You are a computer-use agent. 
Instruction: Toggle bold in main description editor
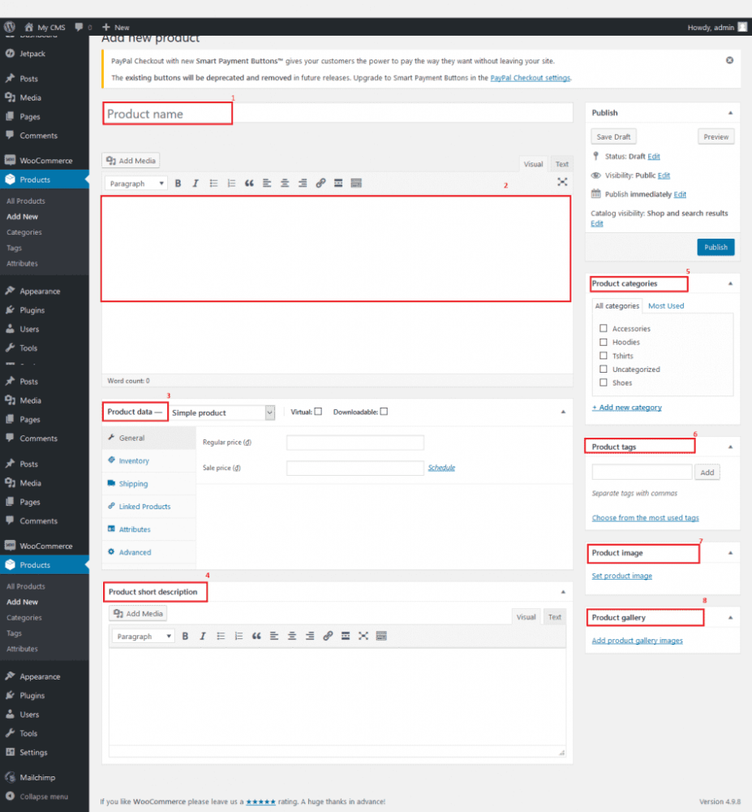[x=178, y=184]
